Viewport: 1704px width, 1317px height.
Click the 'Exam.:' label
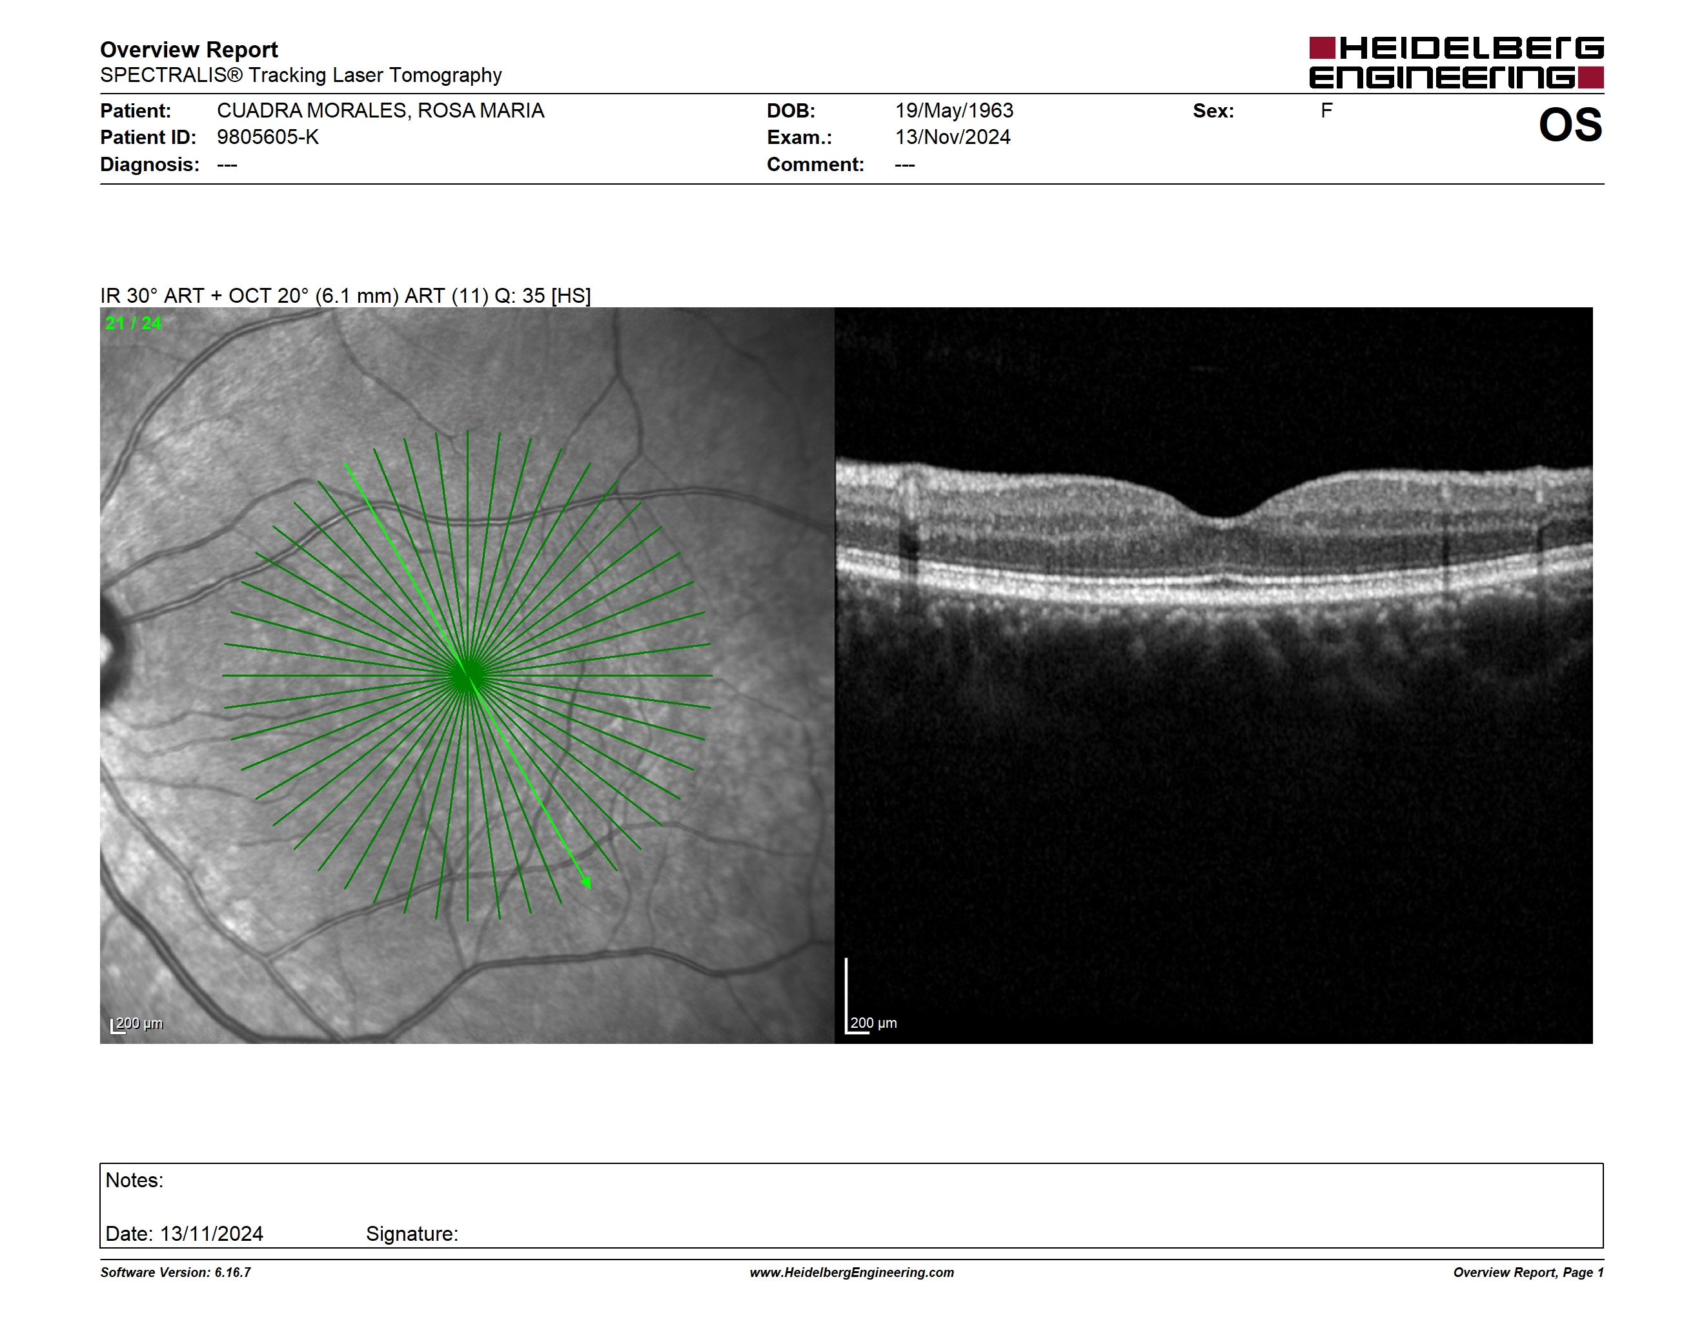(x=800, y=138)
